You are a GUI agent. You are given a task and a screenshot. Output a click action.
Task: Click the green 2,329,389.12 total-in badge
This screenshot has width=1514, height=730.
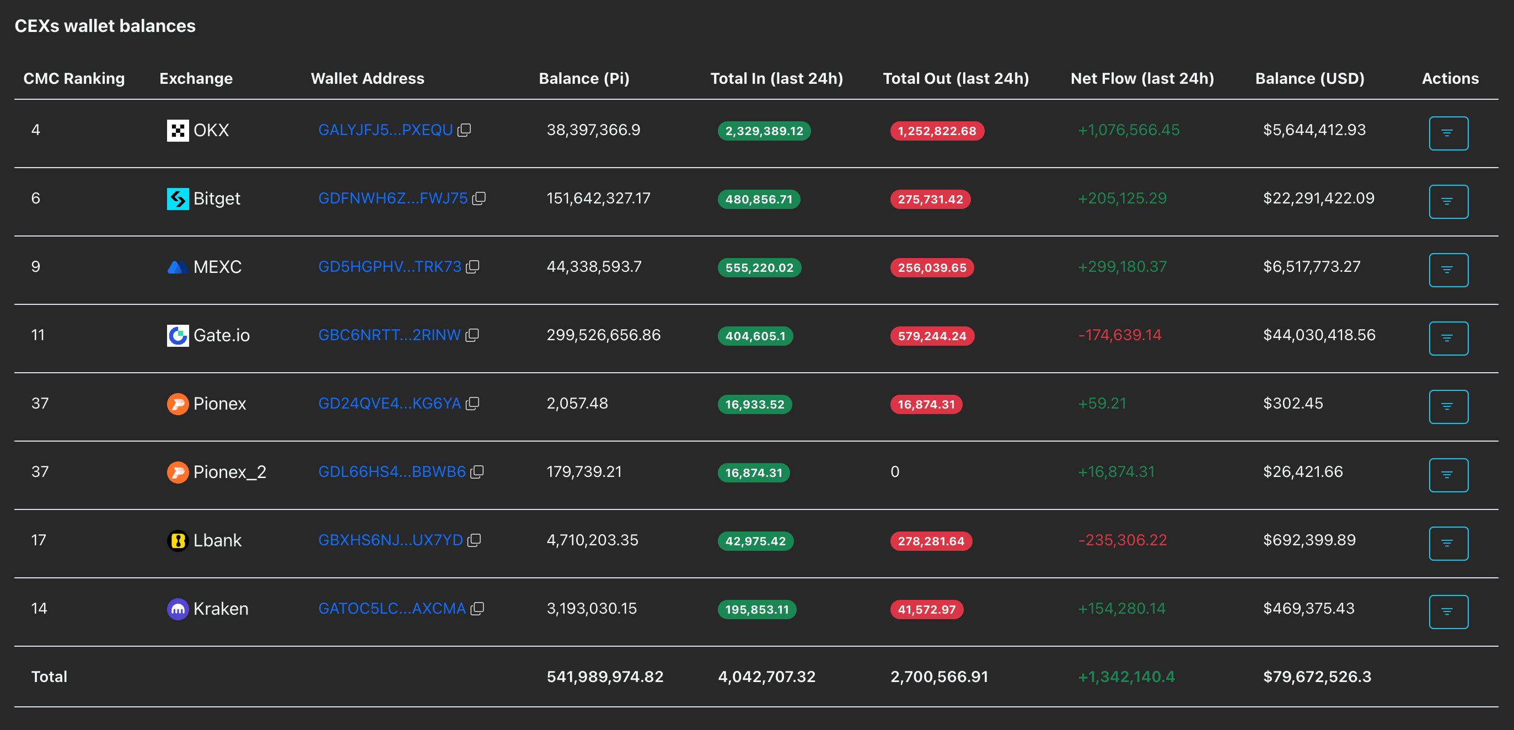pos(764,131)
